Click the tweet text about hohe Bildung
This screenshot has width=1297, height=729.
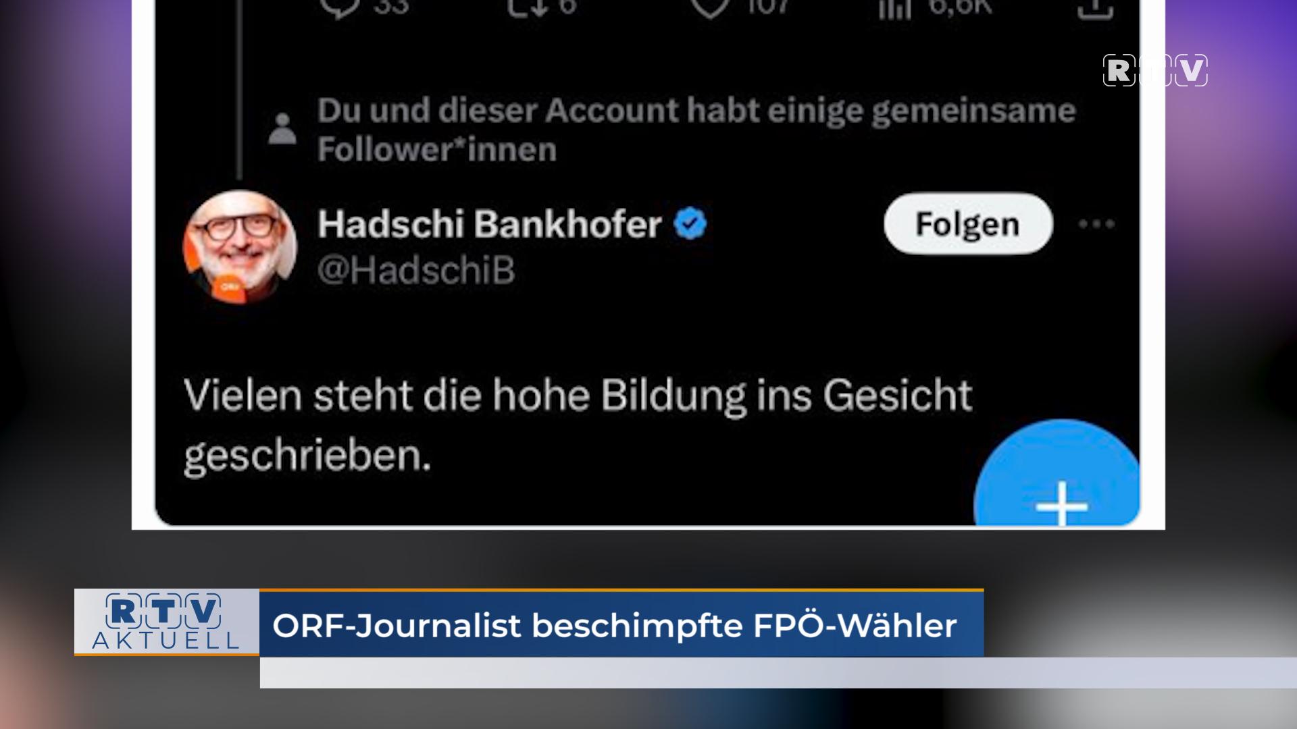(578, 425)
